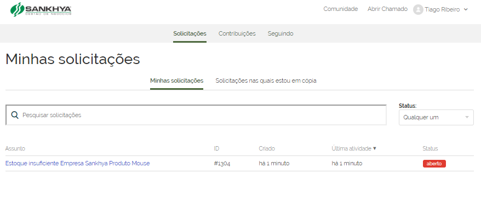Click the aberto status badge
The width and height of the screenshot is (481, 202).
click(x=434, y=164)
